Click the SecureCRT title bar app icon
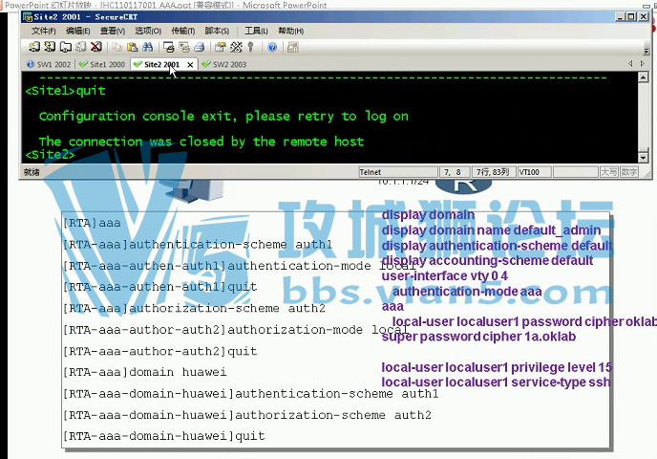657x459 pixels. pos(28,17)
